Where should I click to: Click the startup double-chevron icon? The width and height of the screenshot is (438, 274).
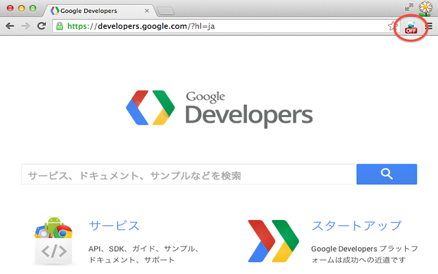pyautogui.click(x=274, y=241)
